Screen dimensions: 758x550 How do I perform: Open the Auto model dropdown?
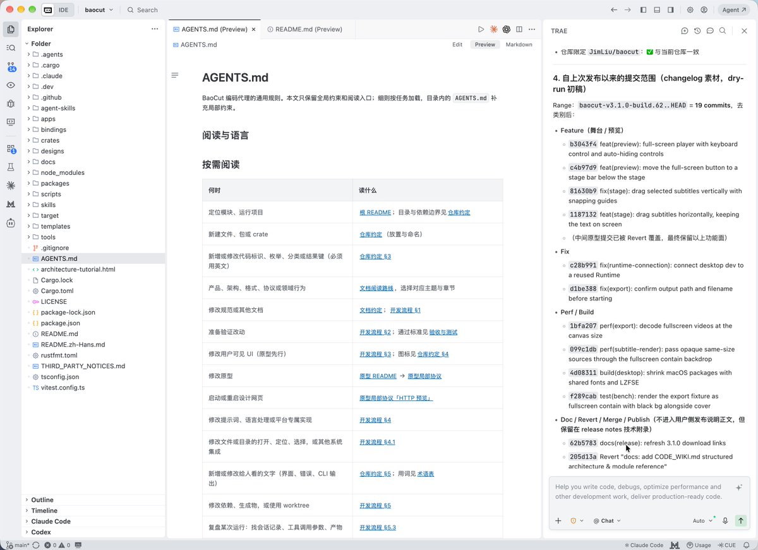click(x=702, y=521)
